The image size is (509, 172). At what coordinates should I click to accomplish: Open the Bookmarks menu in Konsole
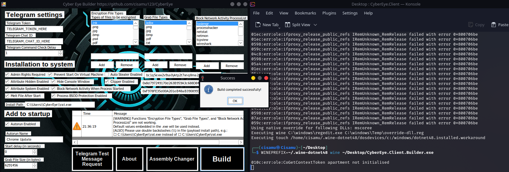pos(305,13)
